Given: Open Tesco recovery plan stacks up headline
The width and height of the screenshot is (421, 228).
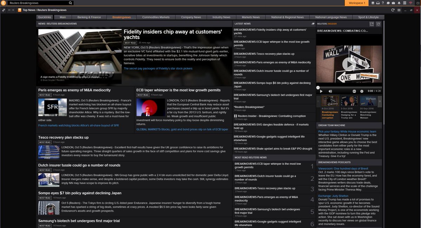Looking at the screenshot, I should [64, 138].
